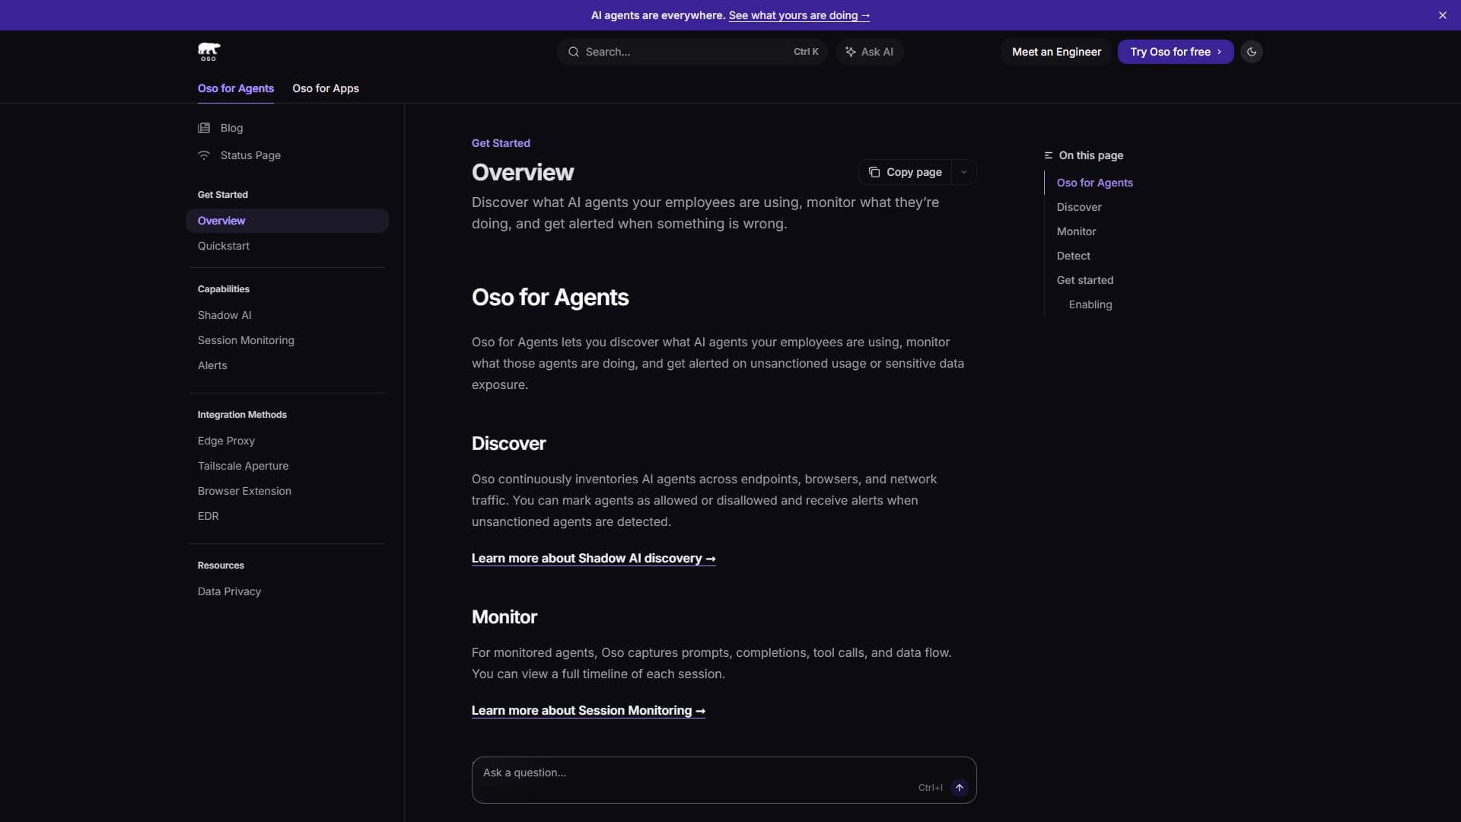This screenshot has width=1461, height=822.
Task: Open the Session Monitoring sidebar page
Action: (287, 340)
